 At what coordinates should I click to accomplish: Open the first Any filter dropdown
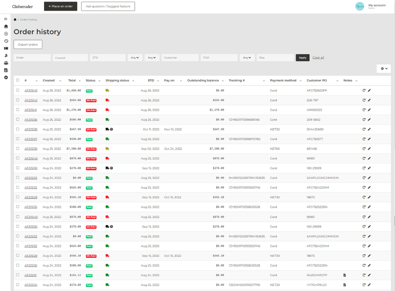click(135, 58)
